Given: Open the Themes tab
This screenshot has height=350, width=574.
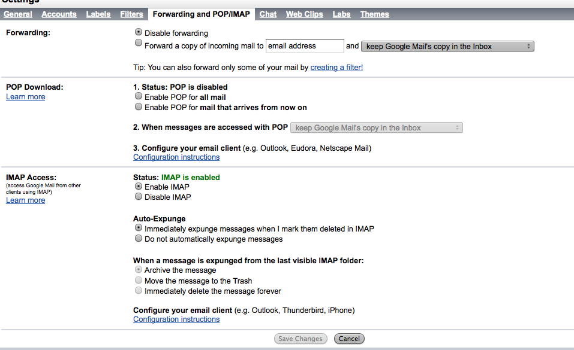Looking at the screenshot, I should pyautogui.click(x=374, y=14).
